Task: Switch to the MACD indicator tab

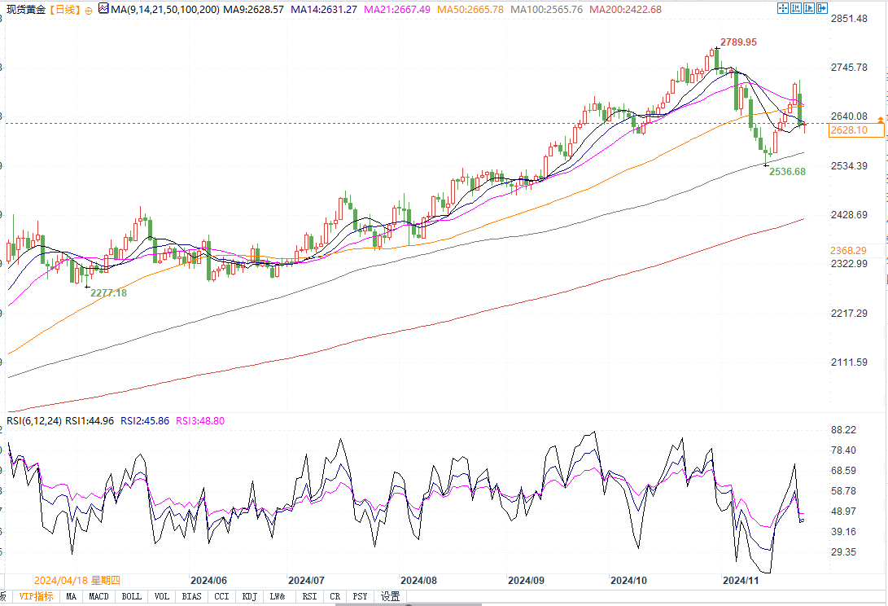Action: (98, 596)
